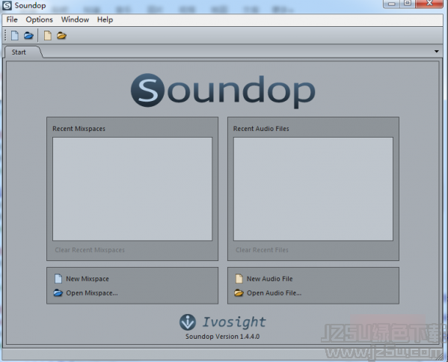Image resolution: width=448 pixels, height=362 pixels.
Task: Click the page icon beside New Audio File
Action: tap(239, 278)
